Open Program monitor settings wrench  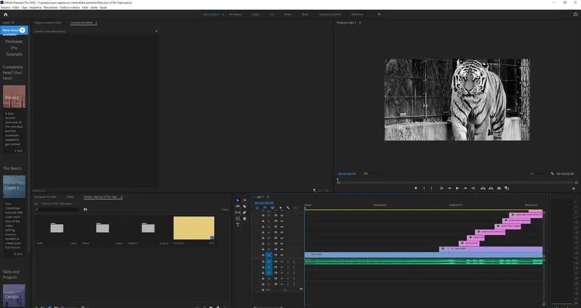[x=552, y=173]
